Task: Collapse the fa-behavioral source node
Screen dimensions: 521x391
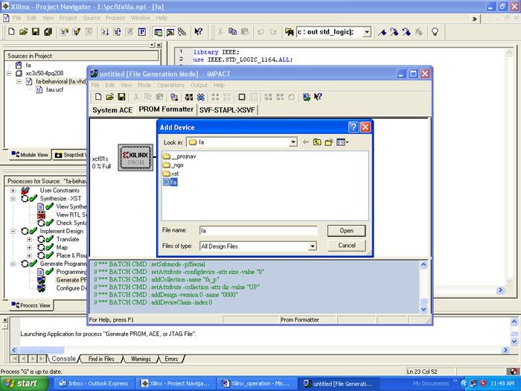Action: pos(19,81)
